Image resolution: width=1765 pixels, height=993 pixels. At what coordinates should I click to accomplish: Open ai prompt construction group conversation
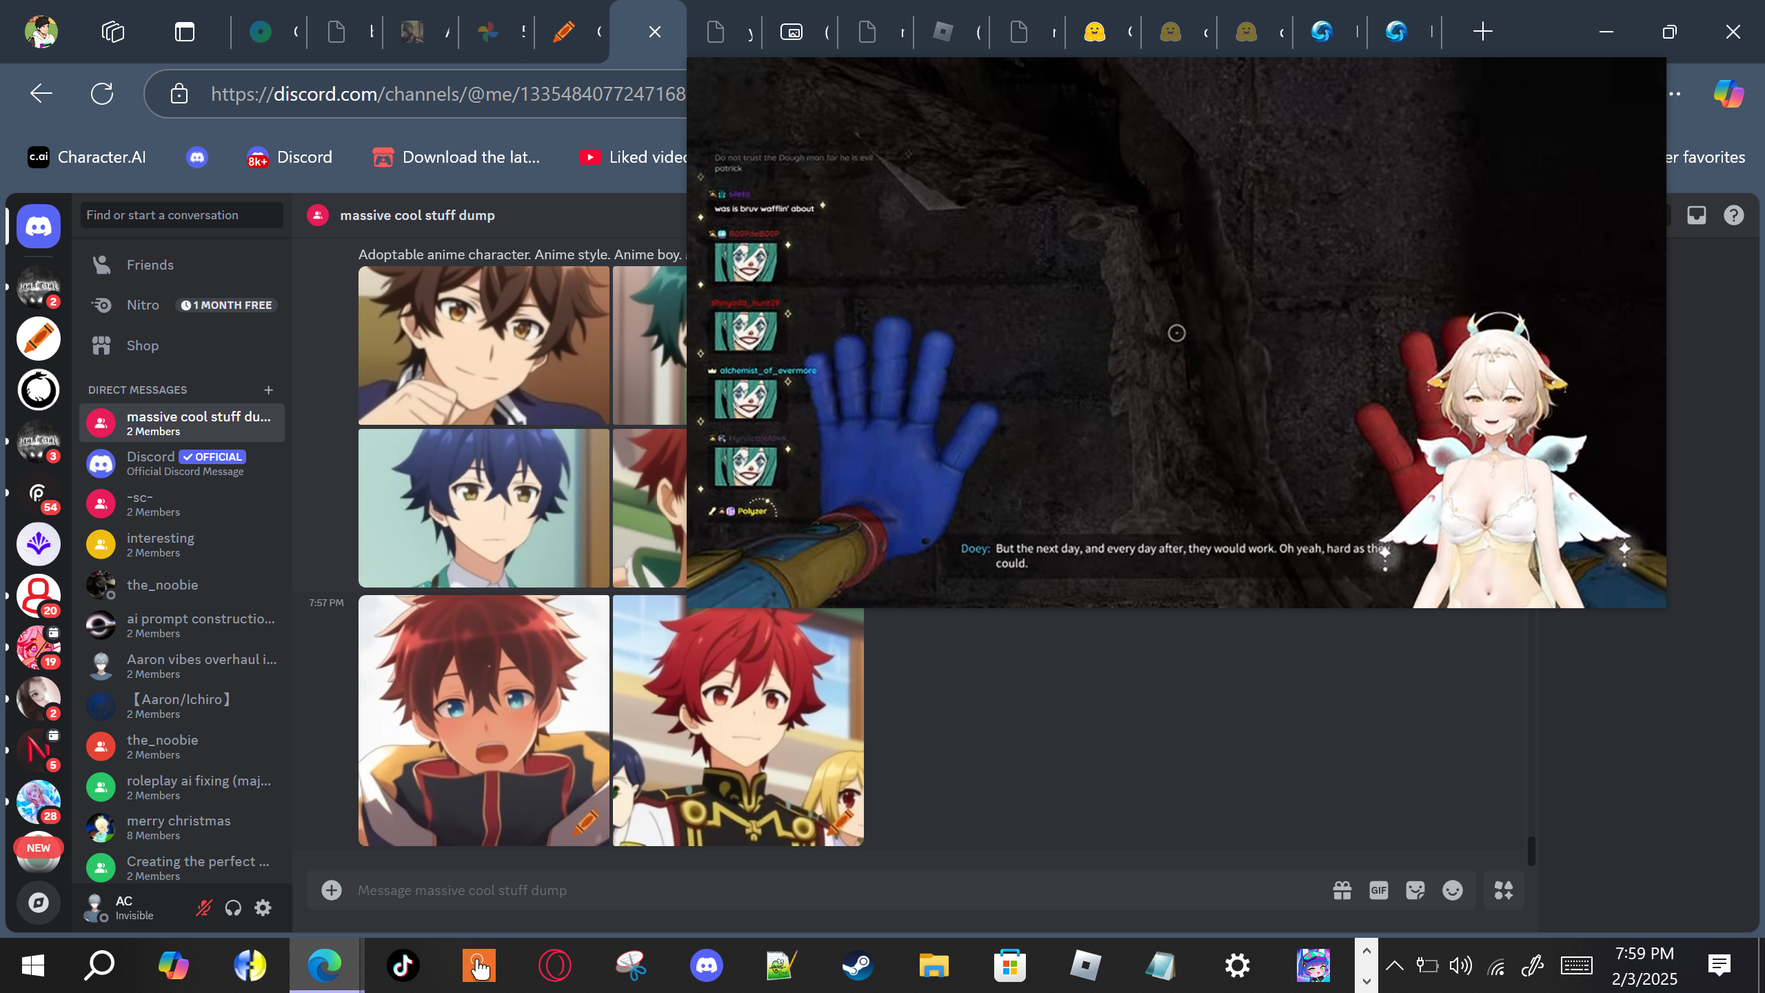tap(182, 625)
